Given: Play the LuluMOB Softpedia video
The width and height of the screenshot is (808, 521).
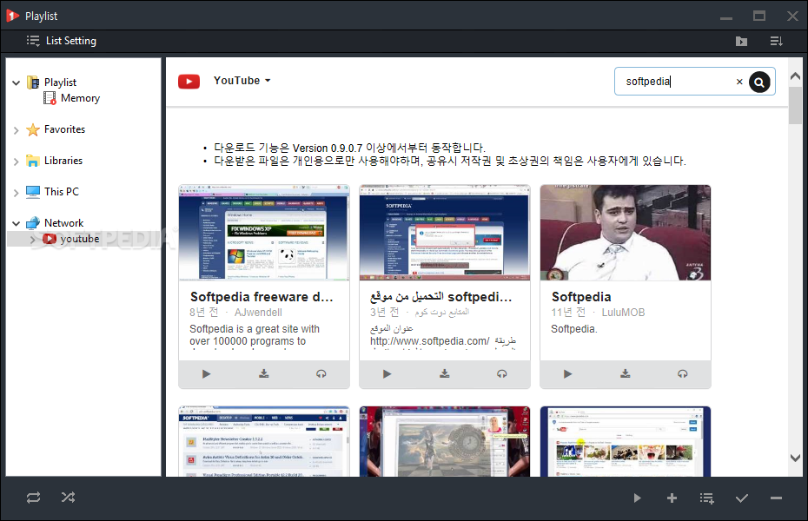Looking at the screenshot, I should pyautogui.click(x=568, y=374).
